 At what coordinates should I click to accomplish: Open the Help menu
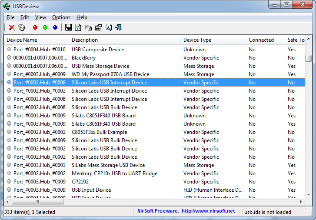[x=82, y=17]
